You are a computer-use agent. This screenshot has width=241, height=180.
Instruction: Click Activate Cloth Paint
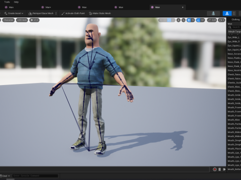73,13
